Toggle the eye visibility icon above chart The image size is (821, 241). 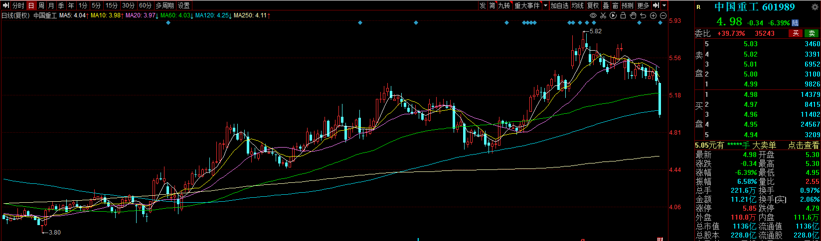coord(593,16)
